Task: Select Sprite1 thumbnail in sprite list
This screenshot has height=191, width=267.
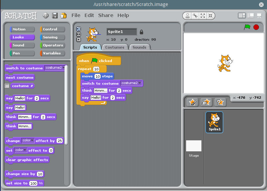Action: point(214,122)
